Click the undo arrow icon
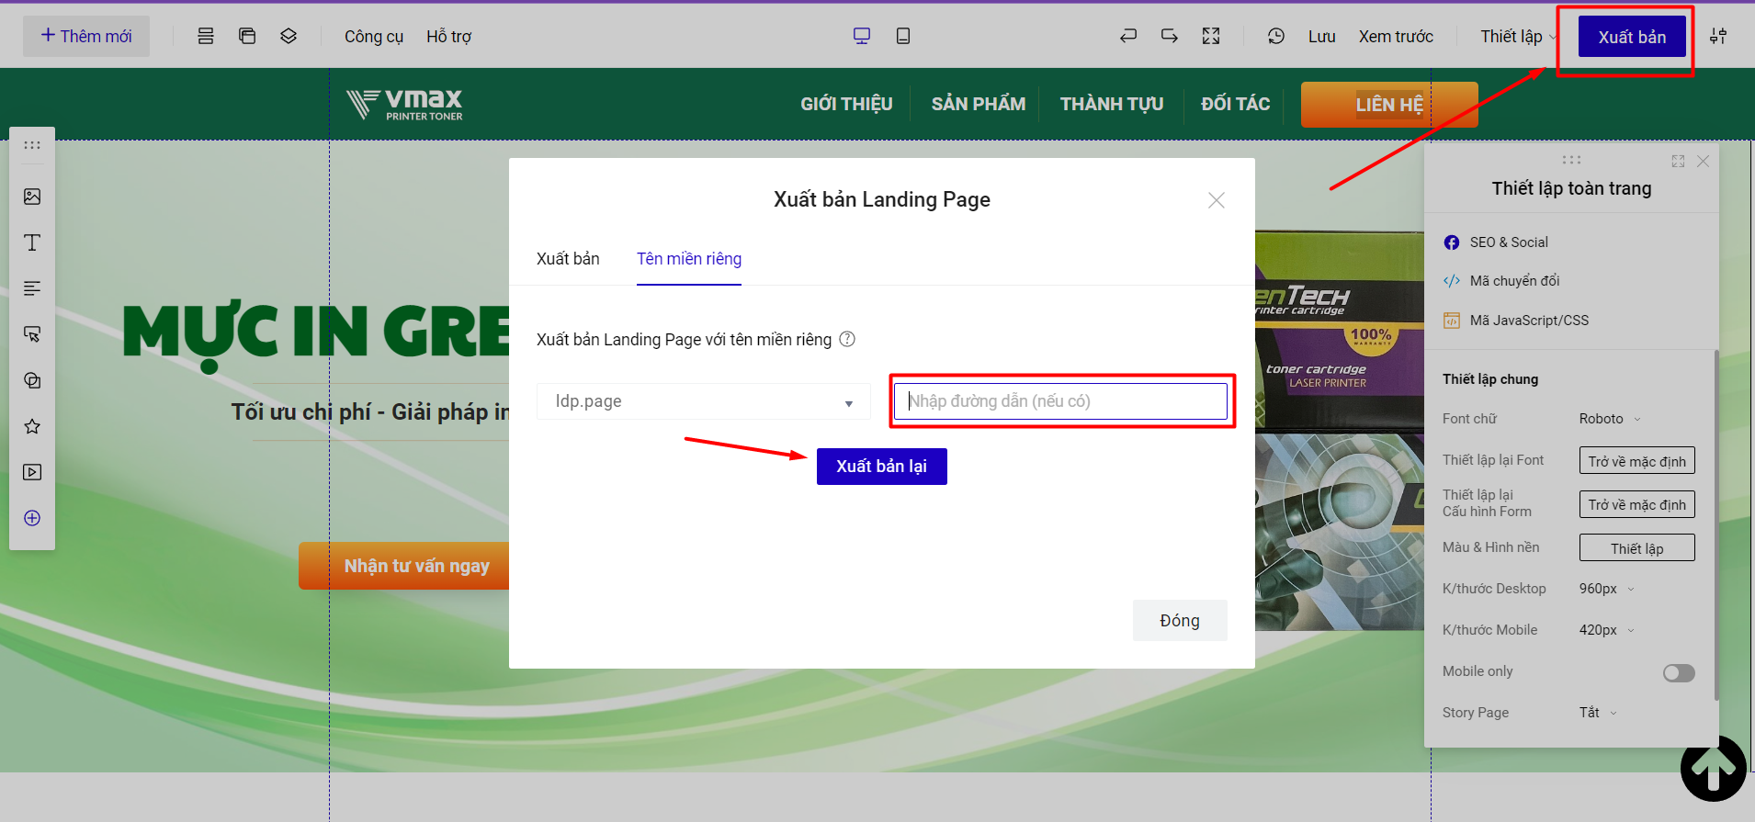This screenshot has height=822, width=1755. (x=1128, y=36)
